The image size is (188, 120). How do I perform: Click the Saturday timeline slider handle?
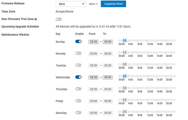(124, 112)
